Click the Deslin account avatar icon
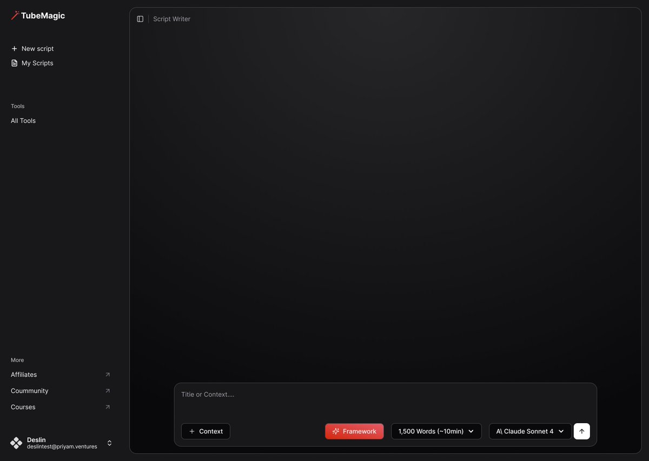Image resolution: width=649 pixels, height=461 pixels. pos(16,443)
